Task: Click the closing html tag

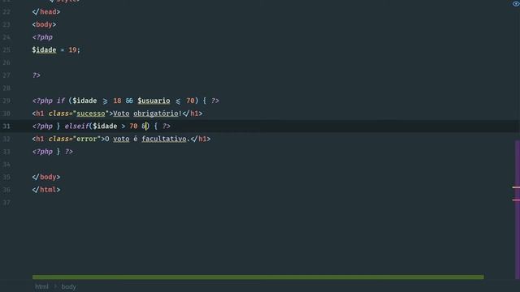Action: 46,190
